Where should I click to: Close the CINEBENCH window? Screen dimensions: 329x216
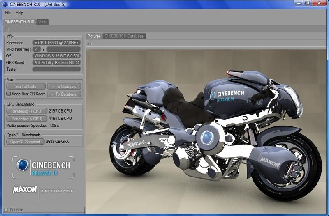[x=319, y=3]
